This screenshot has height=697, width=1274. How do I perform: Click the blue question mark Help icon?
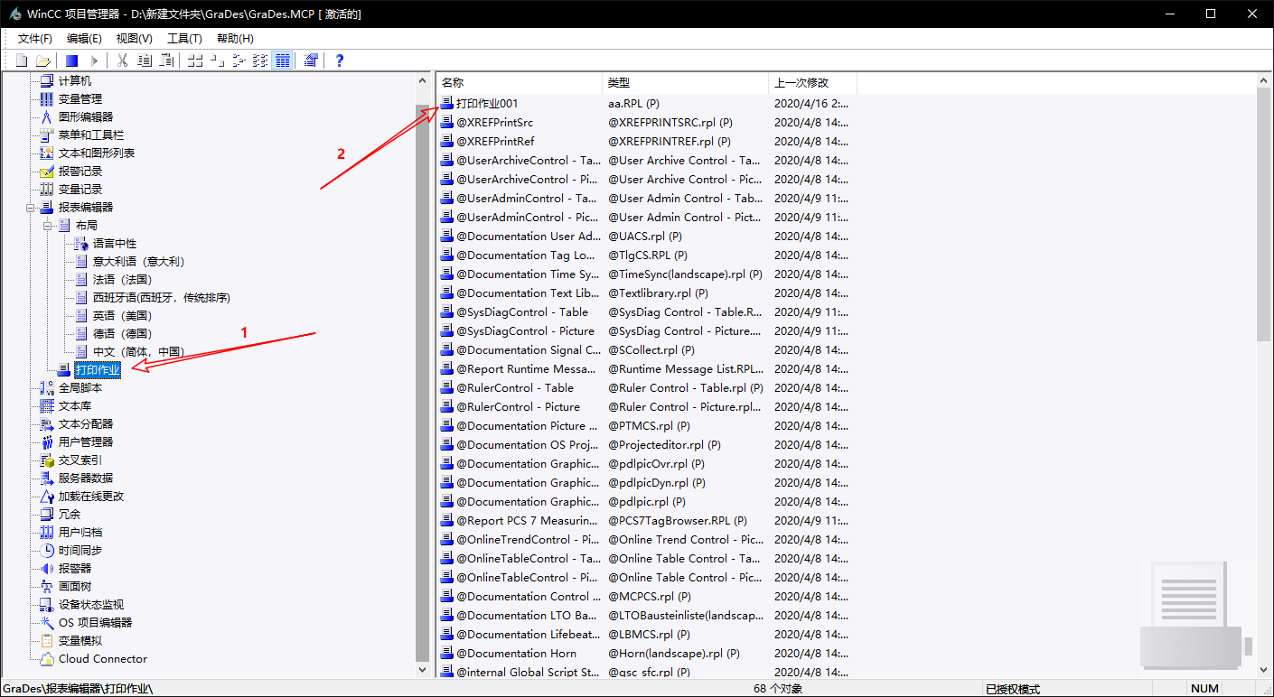(340, 60)
